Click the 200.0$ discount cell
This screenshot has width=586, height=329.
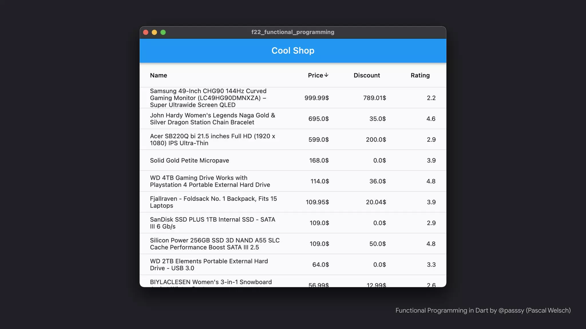[x=376, y=140]
